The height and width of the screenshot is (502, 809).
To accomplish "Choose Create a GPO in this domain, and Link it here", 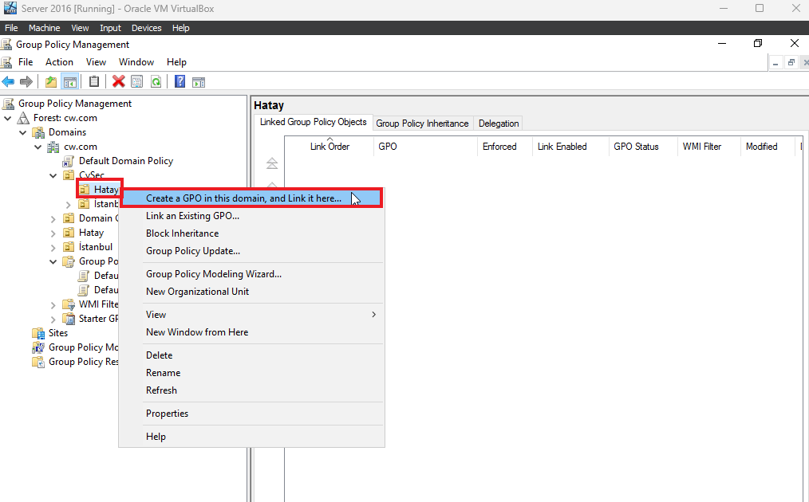I will coord(252,198).
